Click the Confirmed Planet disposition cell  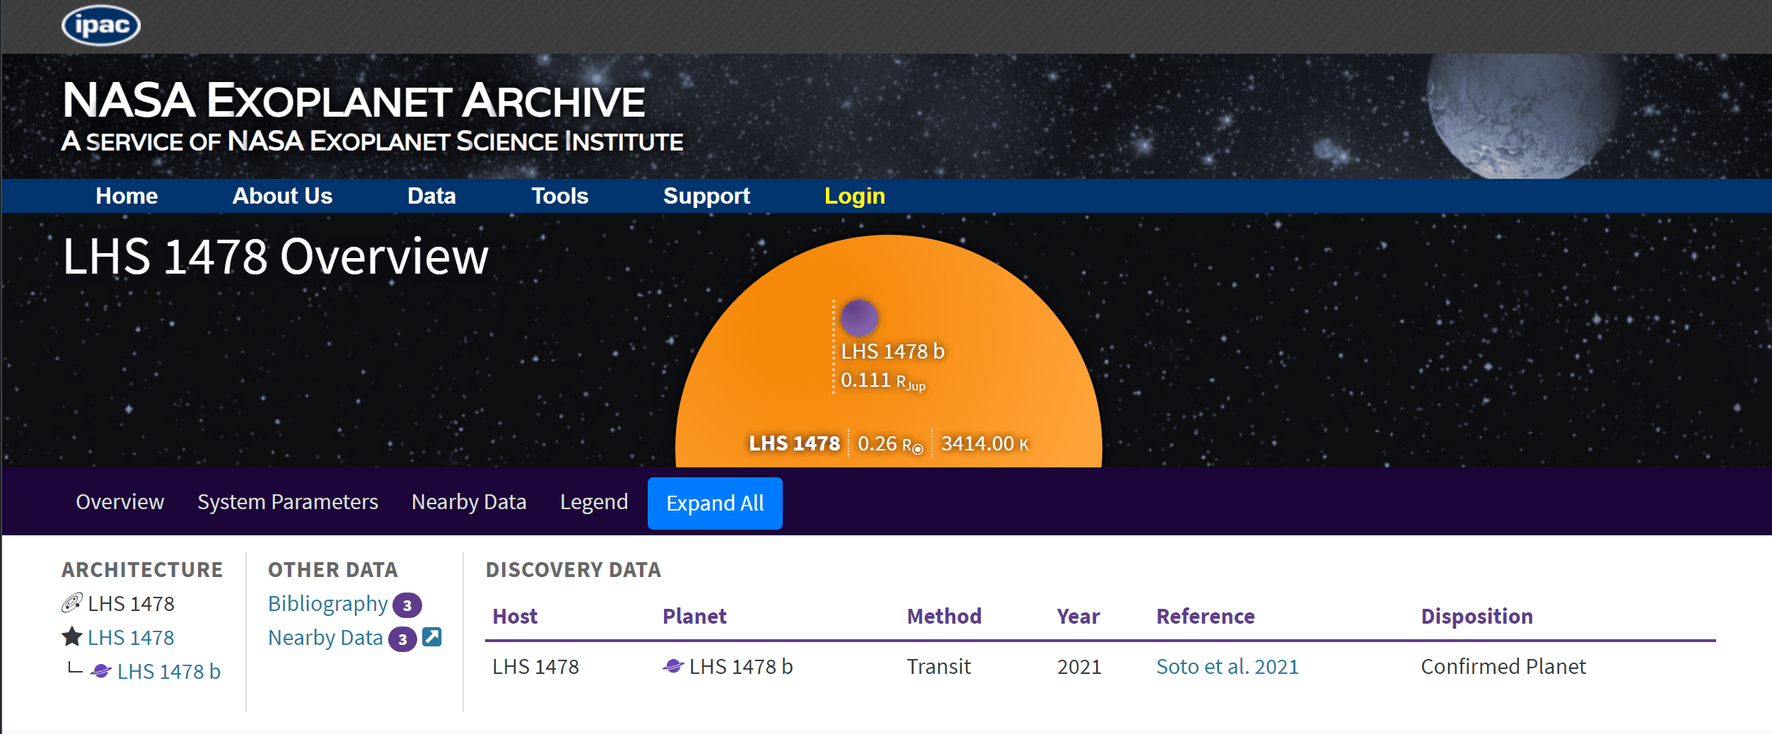click(1503, 667)
